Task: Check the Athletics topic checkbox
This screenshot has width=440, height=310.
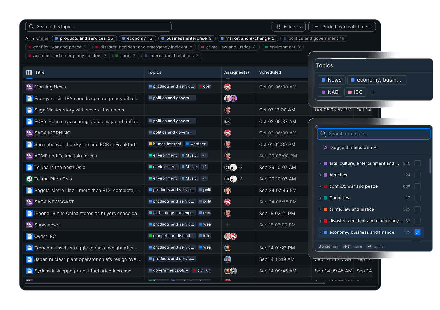Action: (417, 175)
